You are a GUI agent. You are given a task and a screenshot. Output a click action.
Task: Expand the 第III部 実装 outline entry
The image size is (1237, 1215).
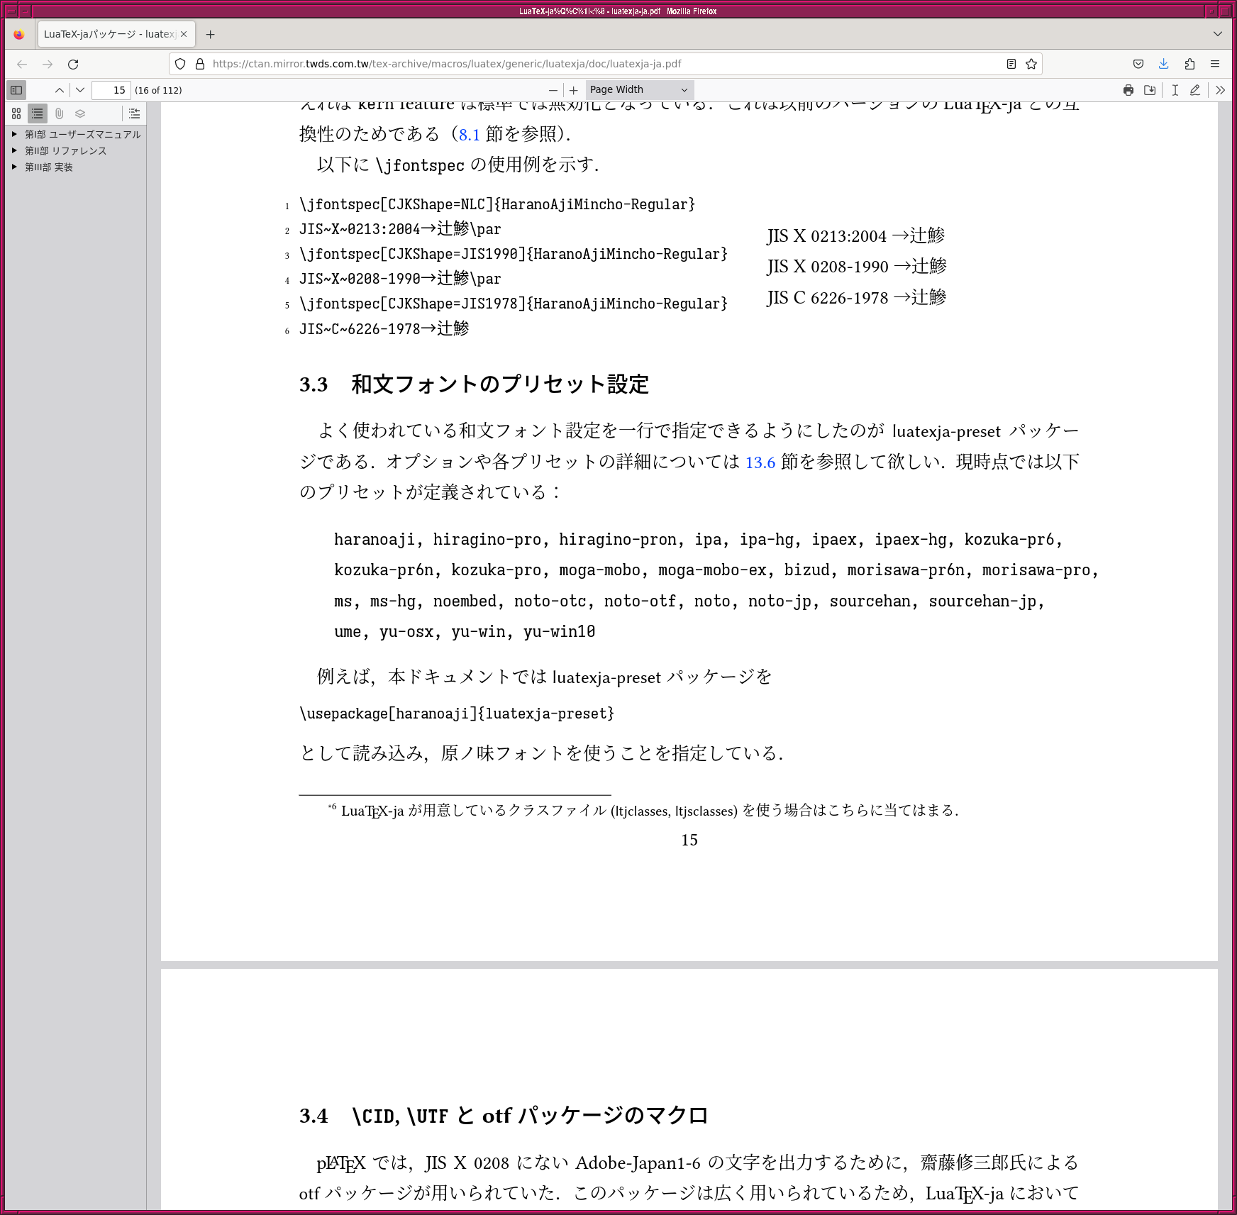pyautogui.click(x=14, y=167)
